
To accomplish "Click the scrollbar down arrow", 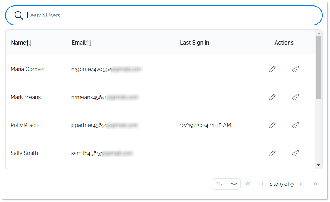I will [319, 165].
